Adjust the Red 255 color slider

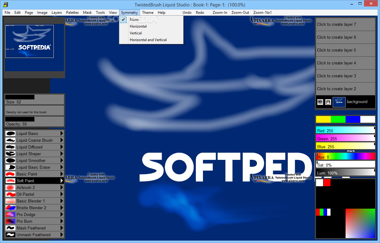click(x=346, y=130)
